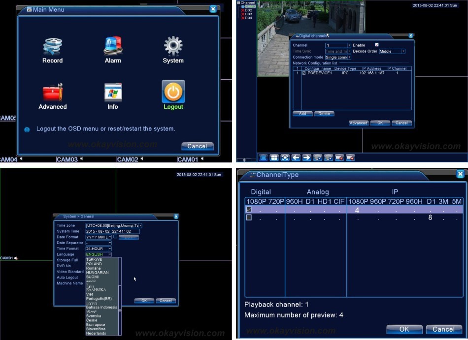The width and height of the screenshot is (468, 340).
Task: Expand the Time zone dropdown
Action: click(x=140, y=225)
